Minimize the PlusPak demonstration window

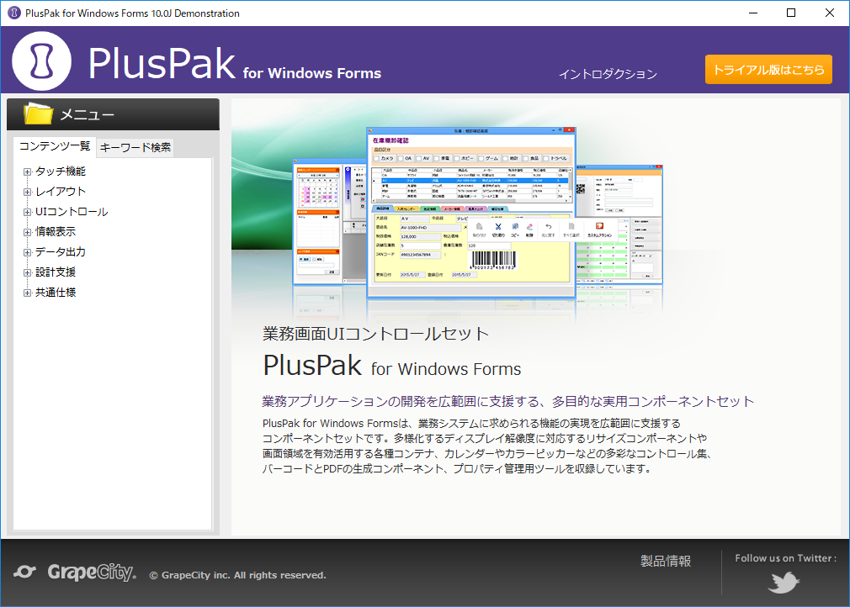[753, 13]
